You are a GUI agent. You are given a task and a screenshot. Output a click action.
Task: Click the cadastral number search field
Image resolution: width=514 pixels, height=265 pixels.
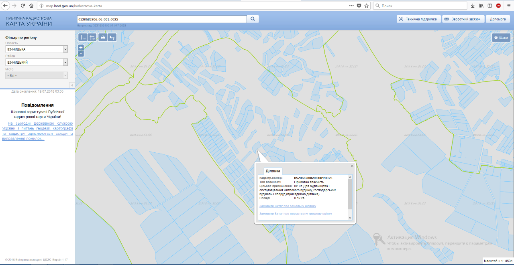(x=161, y=19)
